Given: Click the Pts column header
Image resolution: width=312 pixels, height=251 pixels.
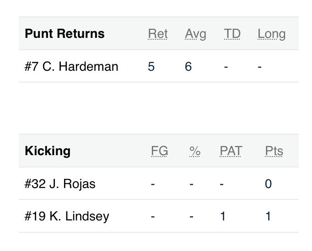Looking at the screenshot, I should click(x=274, y=151).
